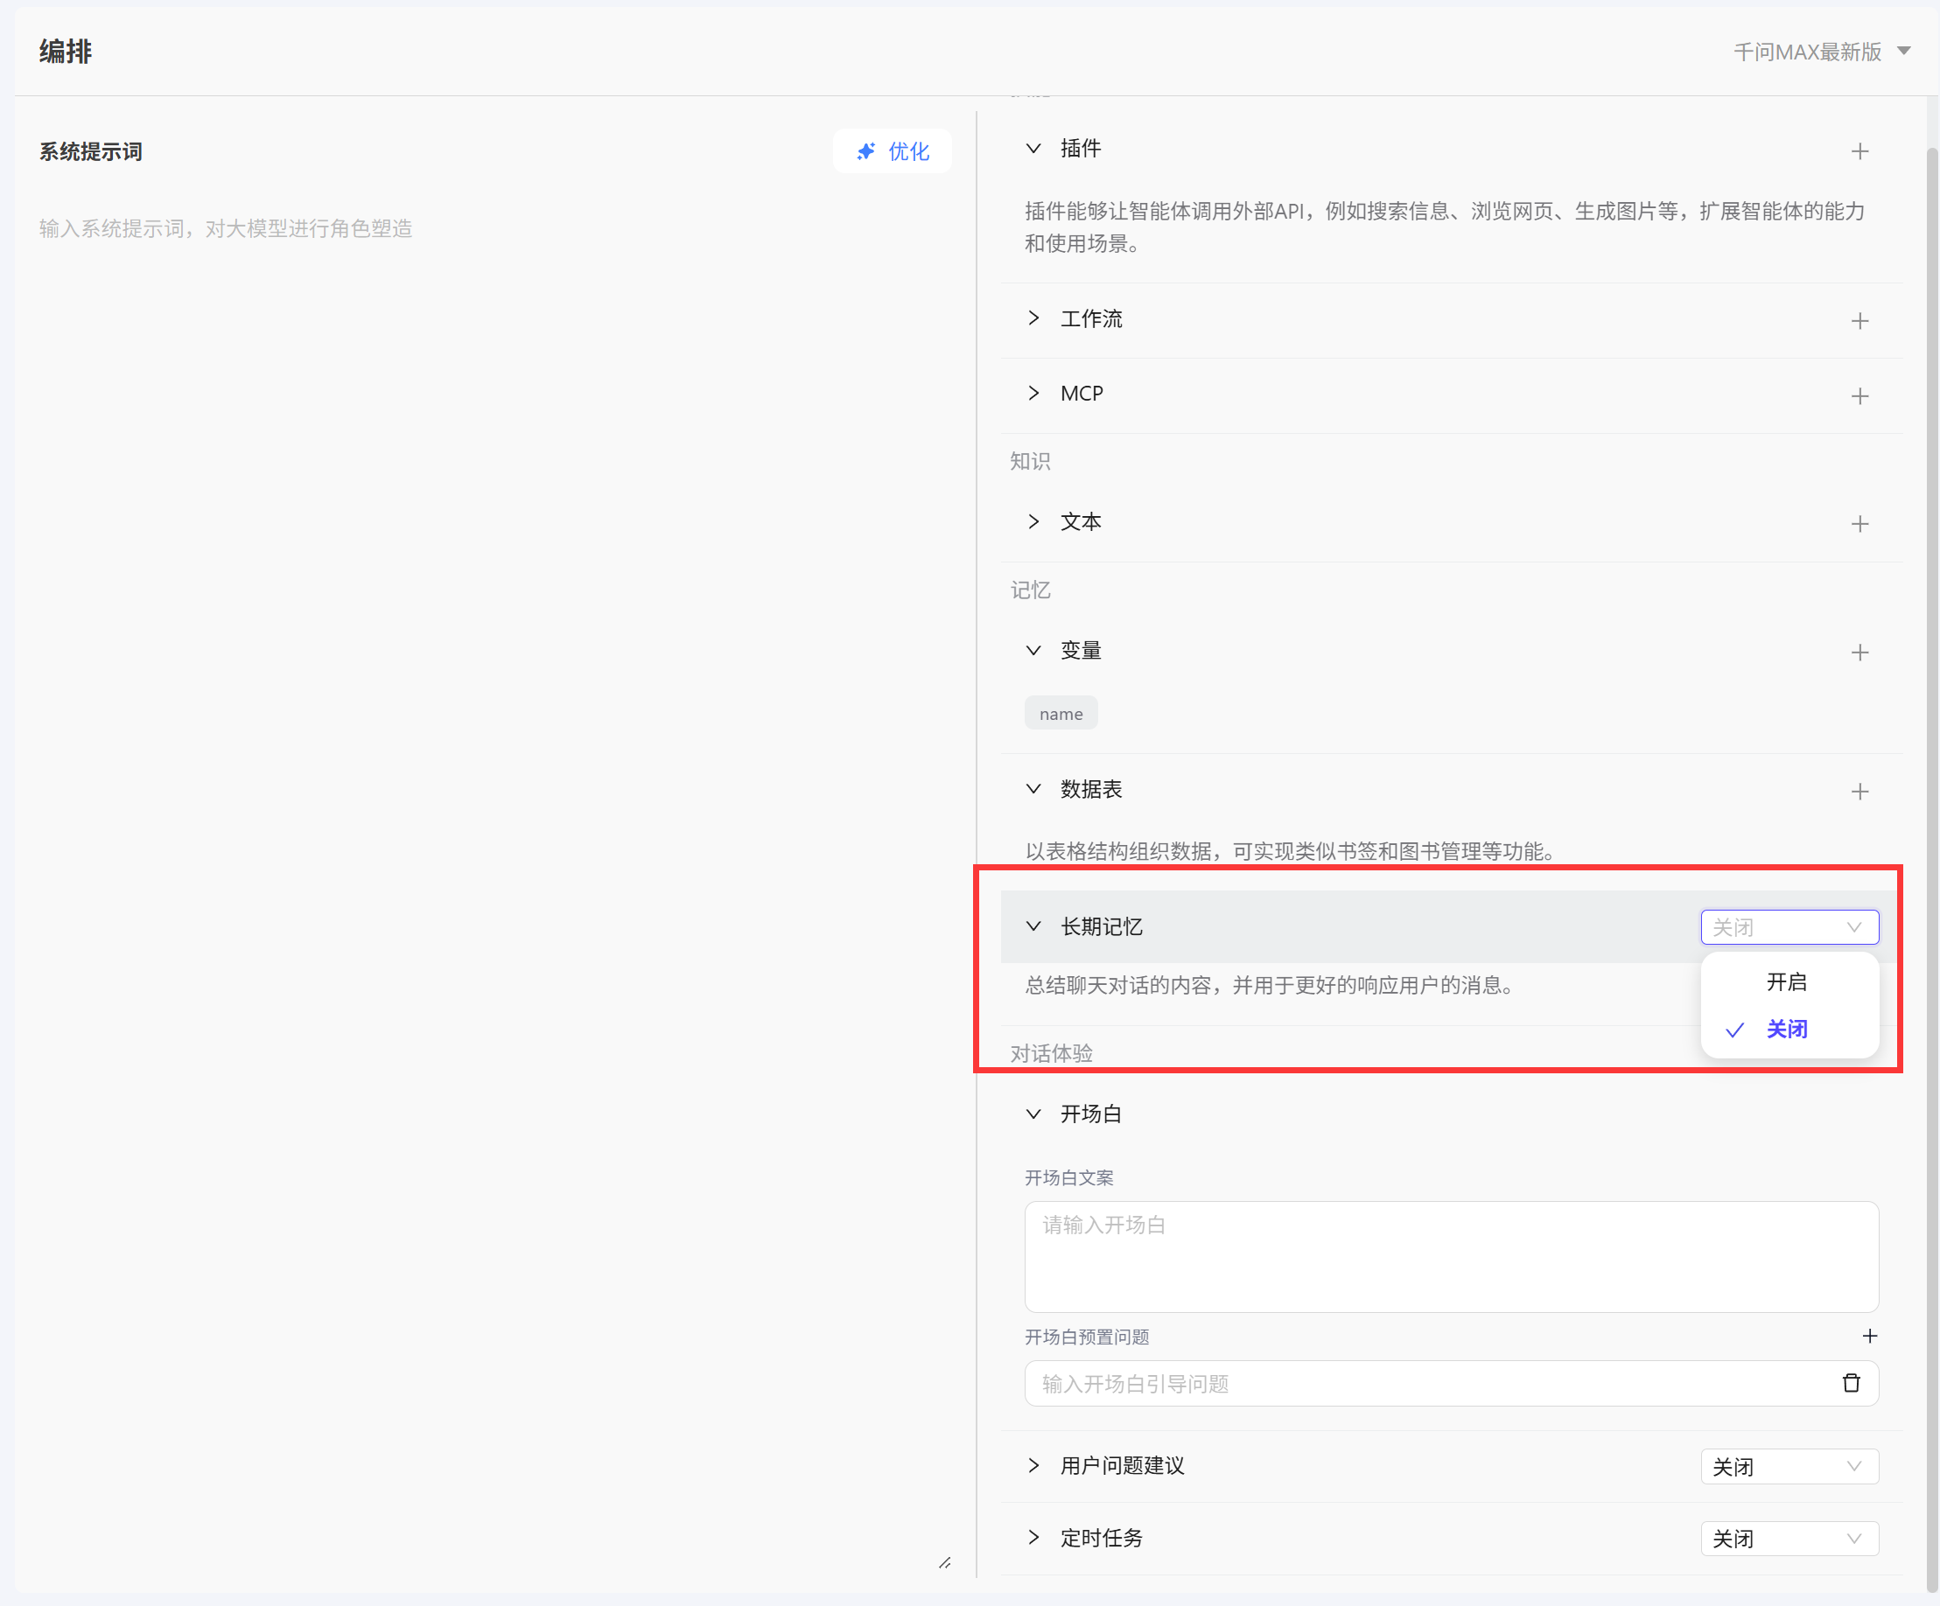1940x1606 pixels.
Task: Click the system prompt resize handle
Action: tap(944, 1562)
